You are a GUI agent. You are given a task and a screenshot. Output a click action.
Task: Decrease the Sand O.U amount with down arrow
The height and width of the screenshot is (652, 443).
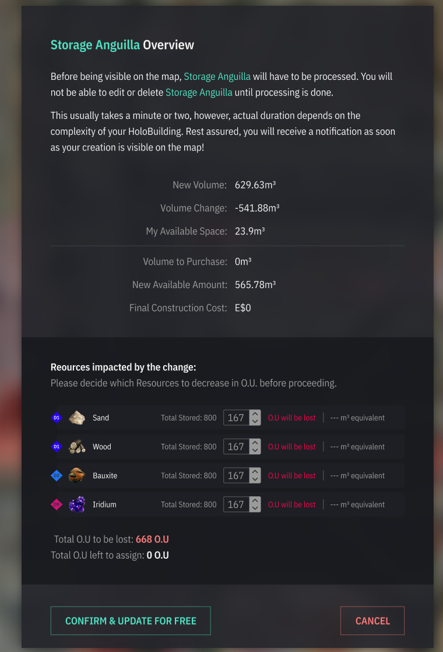click(255, 421)
